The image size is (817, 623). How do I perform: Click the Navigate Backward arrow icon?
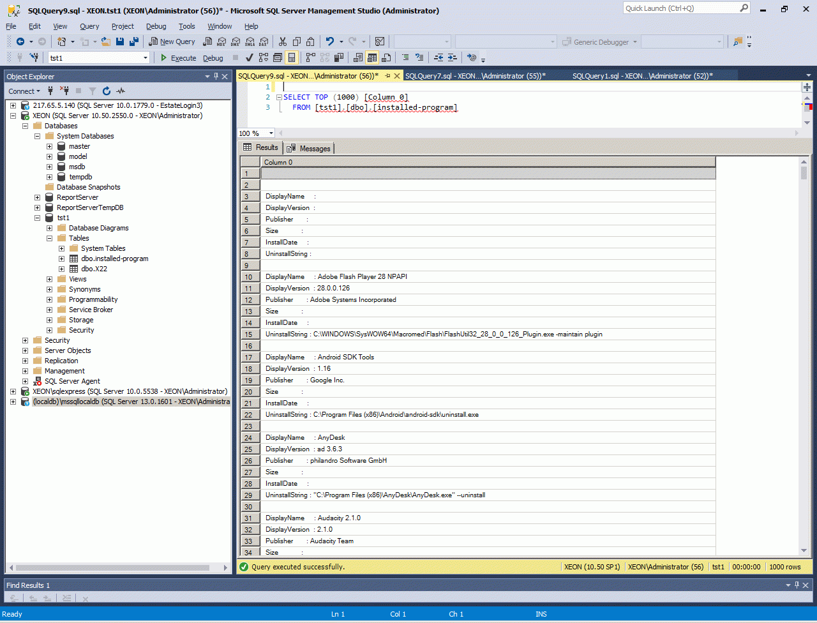(x=20, y=41)
